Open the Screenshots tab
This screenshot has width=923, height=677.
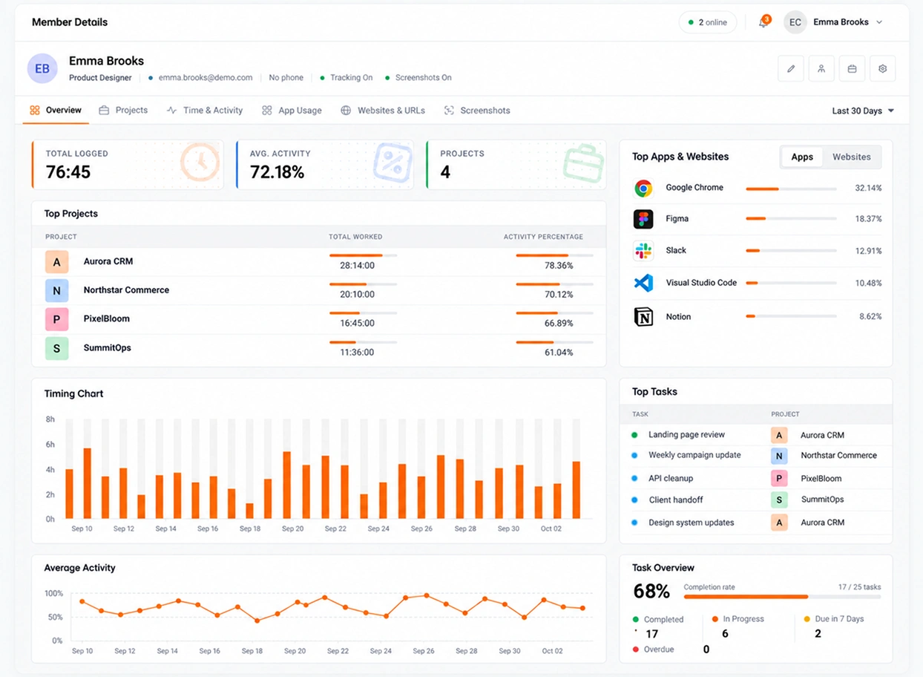(477, 110)
